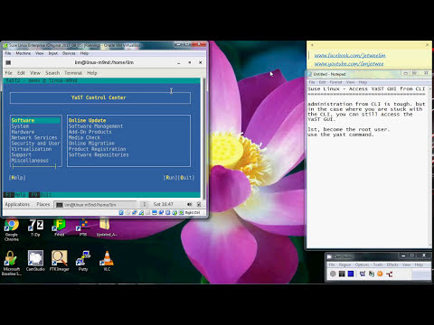The width and height of the screenshot is (434, 325).
Task: Launch VLC from desktop shortcut
Action: pos(107,261)
